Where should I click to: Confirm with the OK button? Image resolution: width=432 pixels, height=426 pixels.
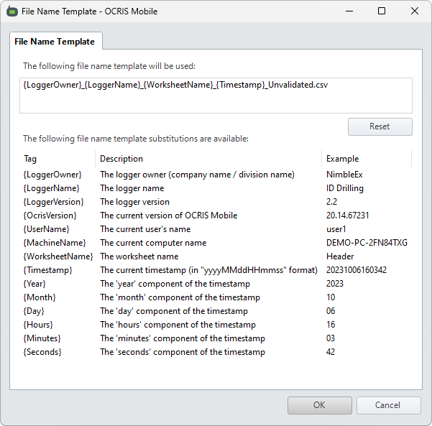pos(320,405)
